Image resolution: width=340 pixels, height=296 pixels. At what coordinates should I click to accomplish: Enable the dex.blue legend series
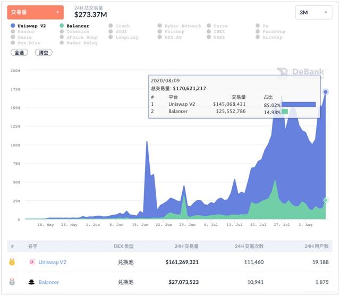point(25,43)
